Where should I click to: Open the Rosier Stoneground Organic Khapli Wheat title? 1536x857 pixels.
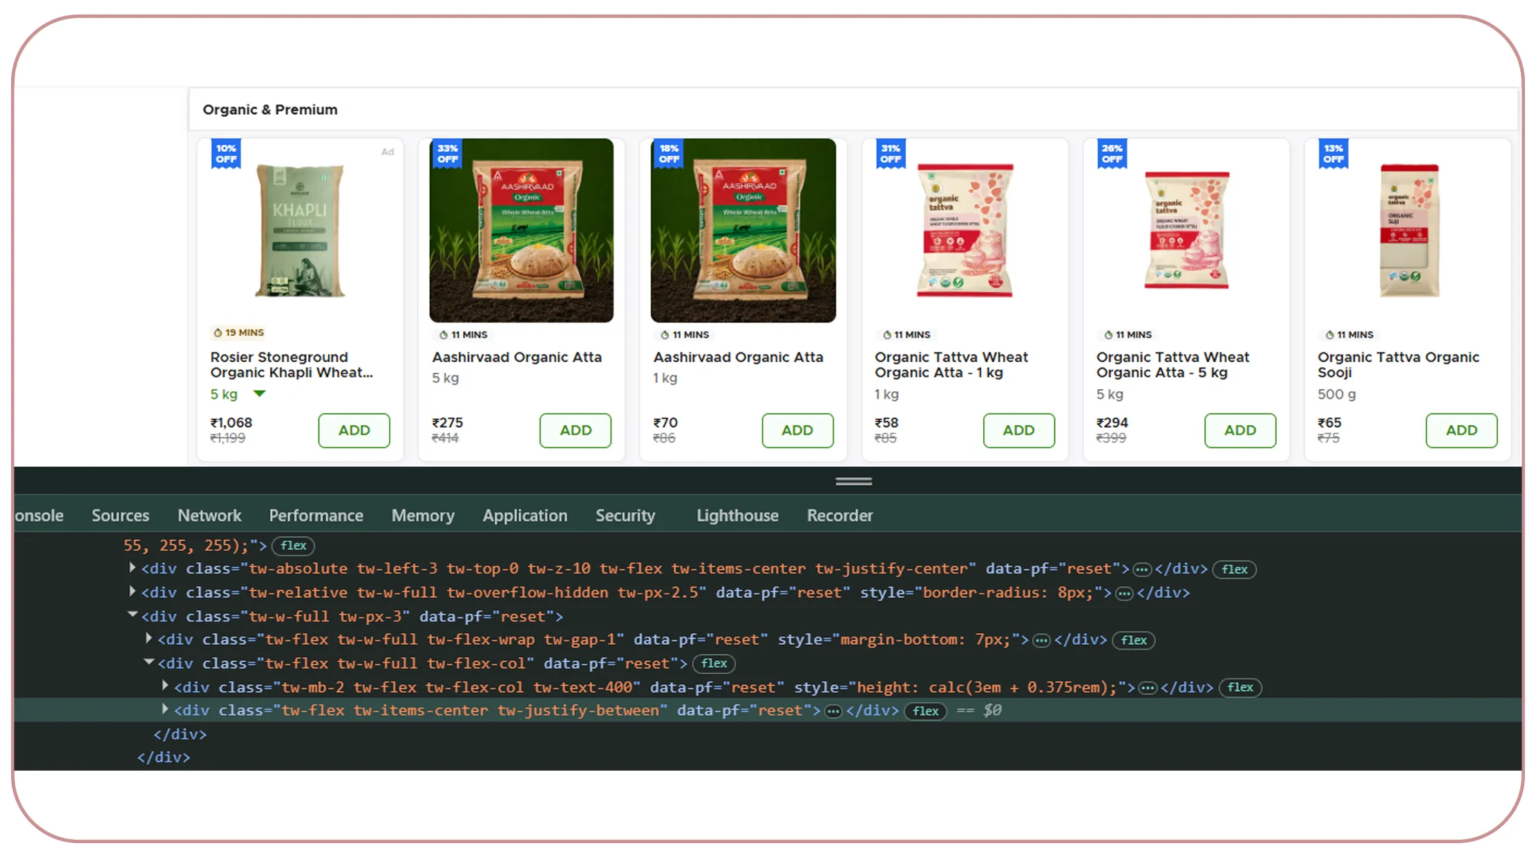pos(292,365)
